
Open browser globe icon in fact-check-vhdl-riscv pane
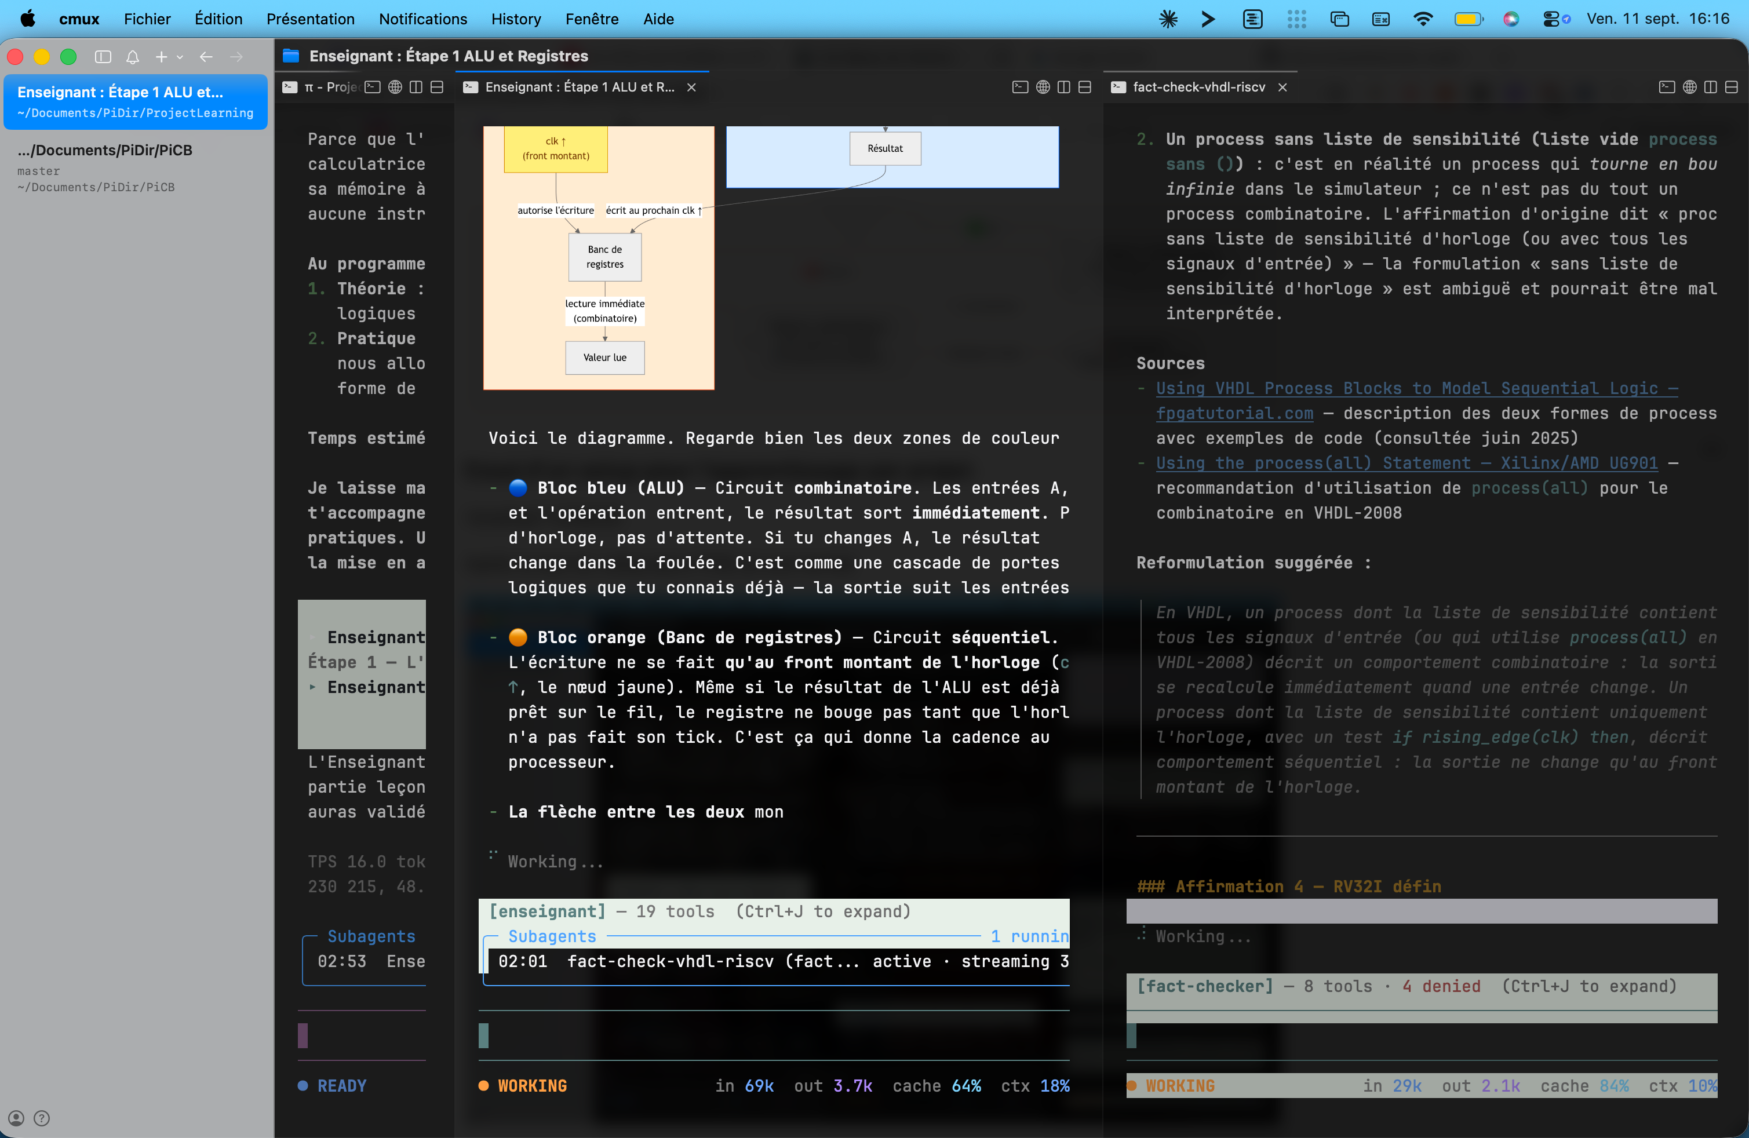pyautogui.click(x=1689, y=87)
